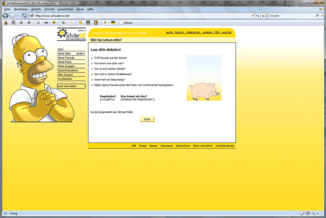Click the yellow oval bookmark icon
This screenshot has height=218, width=326.
click(54, 22)
